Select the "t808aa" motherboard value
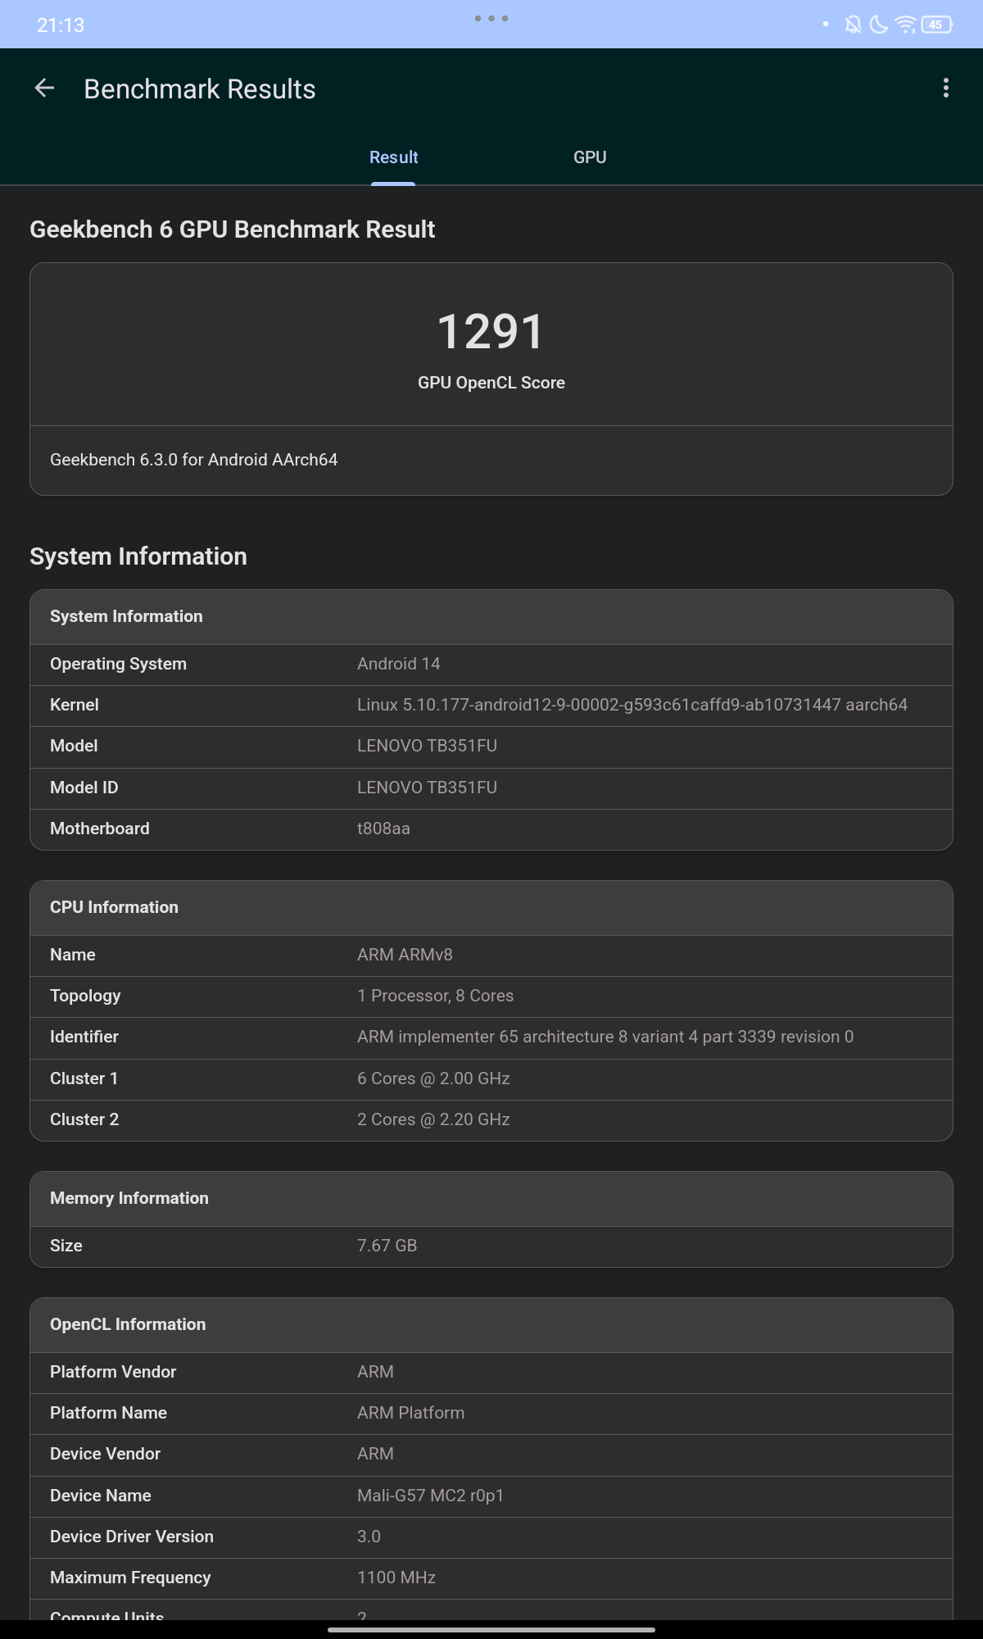The width and height of the screenshot is (983, 1639). 383,829
